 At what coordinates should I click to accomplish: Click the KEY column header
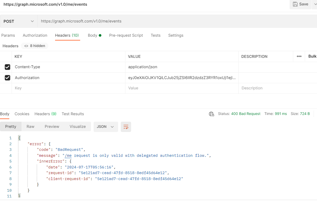(x=18, y=57)
